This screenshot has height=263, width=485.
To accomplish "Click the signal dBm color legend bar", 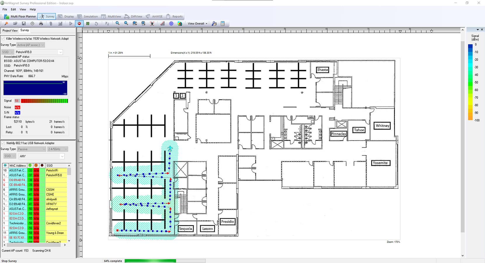I will coord(470,82).
